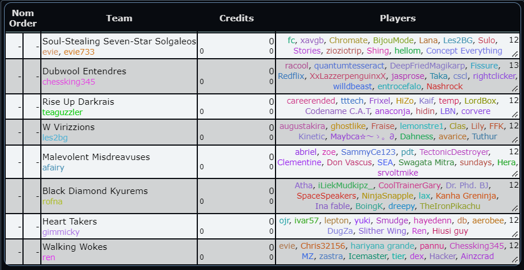Screen dimensions: 524x270
Task: Click the Players column header
Action: pyautogui.click(x=397, y=18)
